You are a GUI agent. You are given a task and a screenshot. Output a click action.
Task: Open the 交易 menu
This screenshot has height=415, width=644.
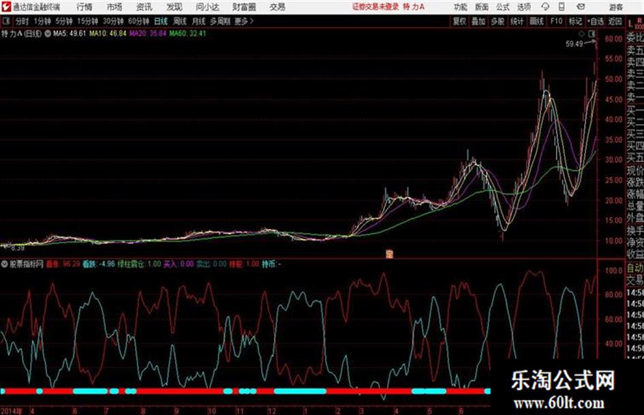click(277, 7)
